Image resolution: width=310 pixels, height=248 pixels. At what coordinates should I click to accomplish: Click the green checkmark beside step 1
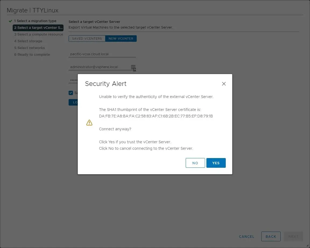[10, 21]
